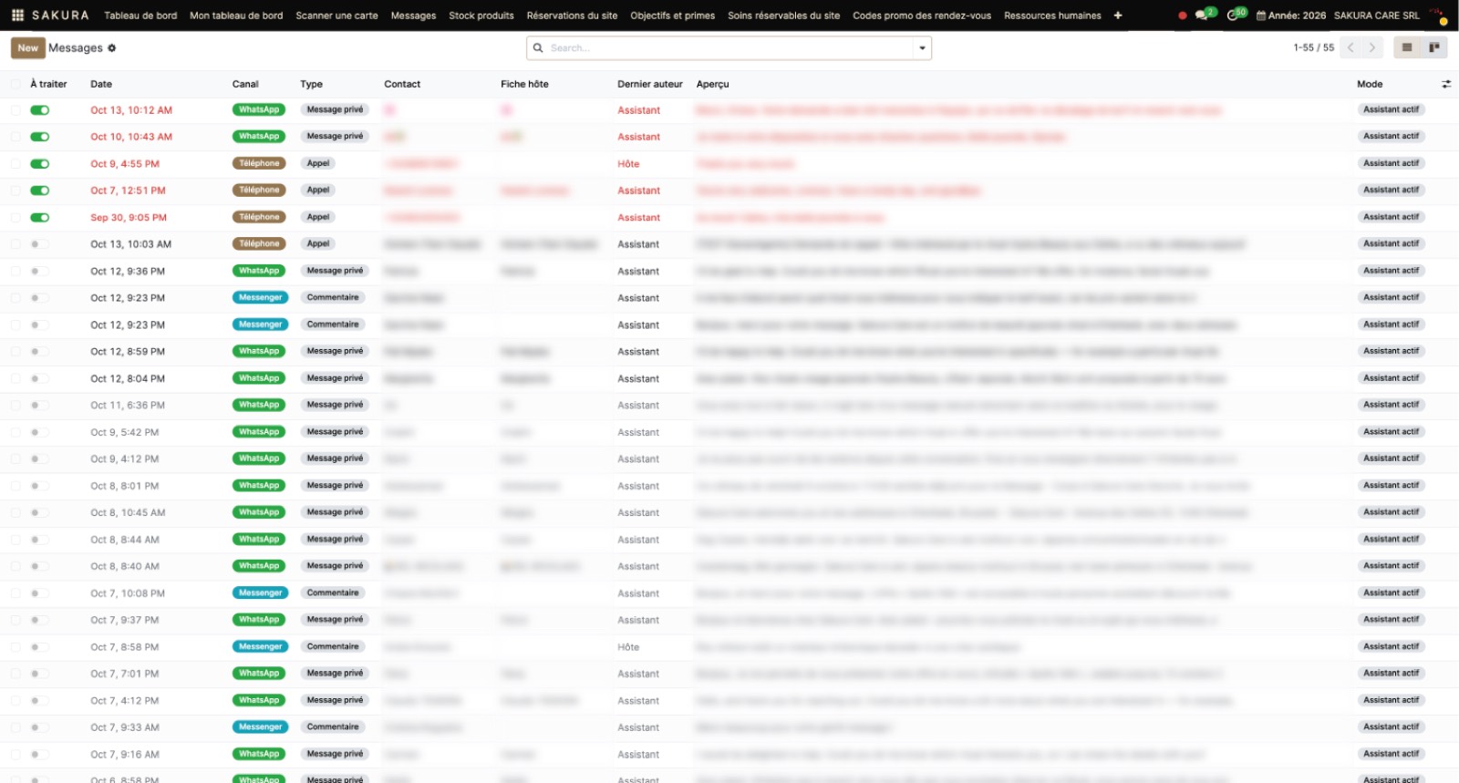Click Commentaire type in Oct 7, 9:33 AM row

pos(333,727)
